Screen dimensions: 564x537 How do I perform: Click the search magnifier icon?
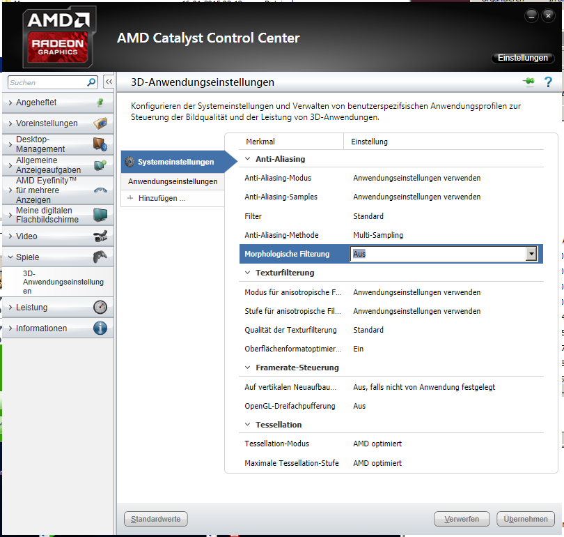[91, 82]
